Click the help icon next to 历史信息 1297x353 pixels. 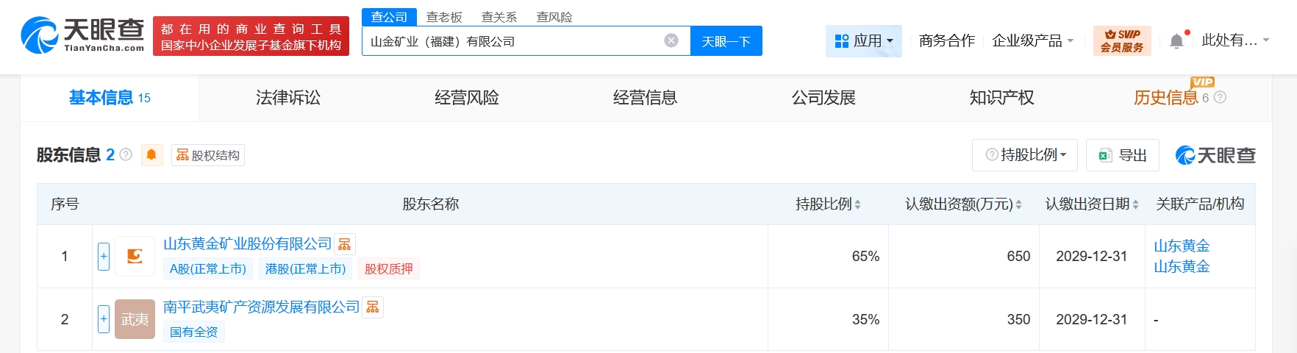1220,97
